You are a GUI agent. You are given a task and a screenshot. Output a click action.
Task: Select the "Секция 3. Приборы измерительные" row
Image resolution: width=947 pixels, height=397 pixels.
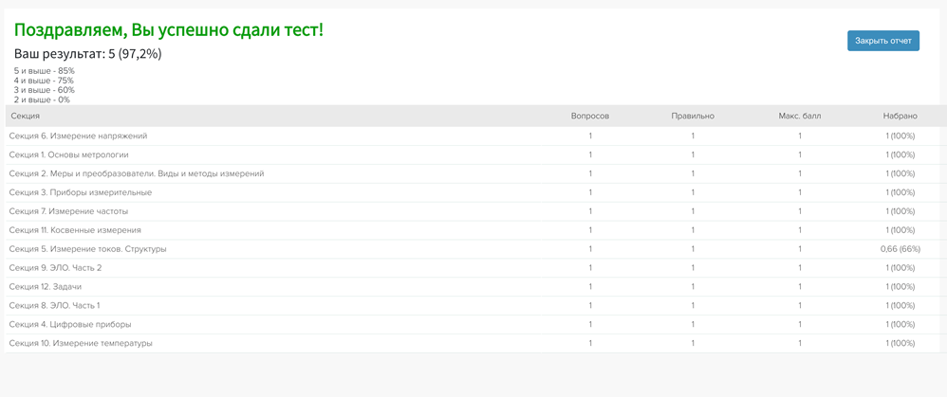coord(80,192)
